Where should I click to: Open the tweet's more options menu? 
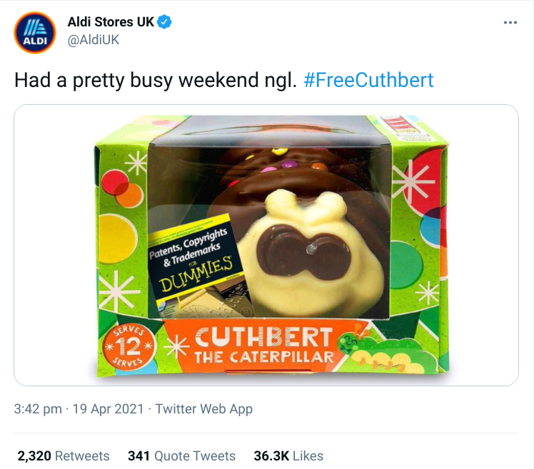pos(510,23)
